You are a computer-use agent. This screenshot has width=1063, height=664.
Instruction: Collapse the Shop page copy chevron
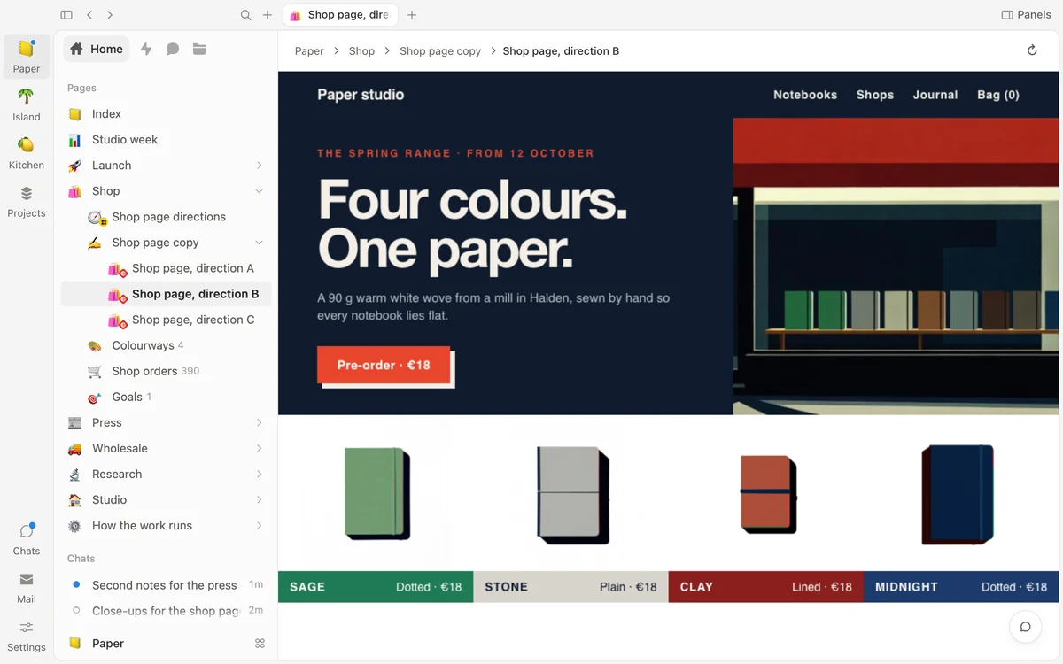coord(259,243)
